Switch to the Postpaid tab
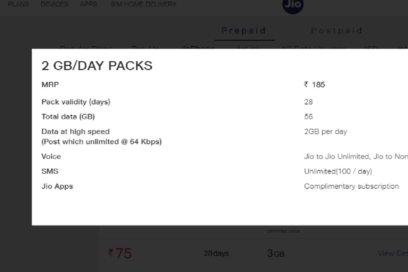The image size is (408, 272). (x=336, y=30)
